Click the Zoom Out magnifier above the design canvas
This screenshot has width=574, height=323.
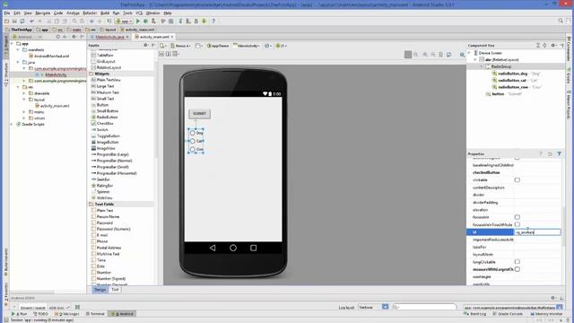[x=433, y=55]
